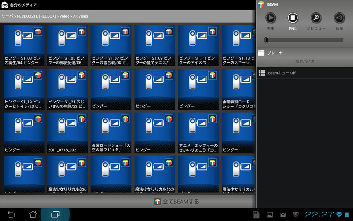Tap the BEAM logo in panel header
Screen dimensions: 353x221
point(262,4)
